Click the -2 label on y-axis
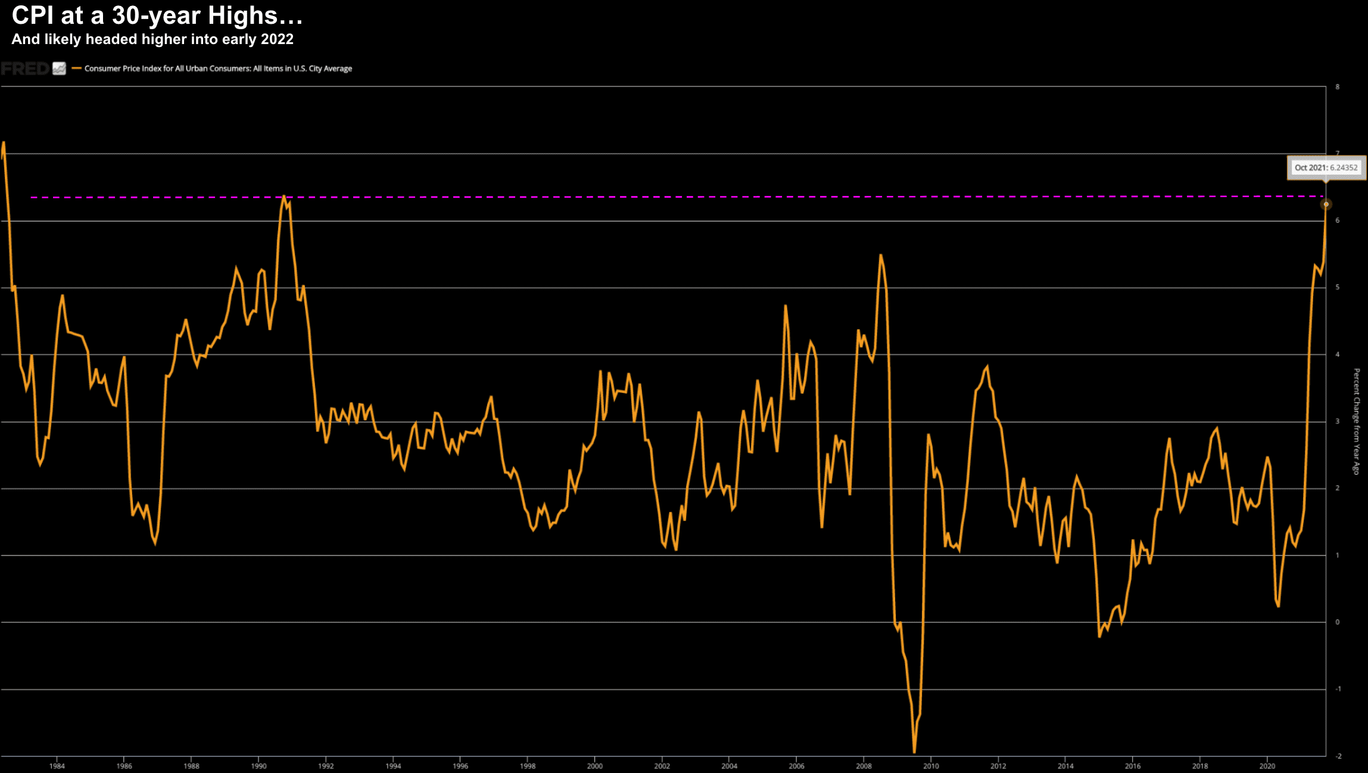The height and width of the screenshot is (773, 1368). [x=1338, y=756]
